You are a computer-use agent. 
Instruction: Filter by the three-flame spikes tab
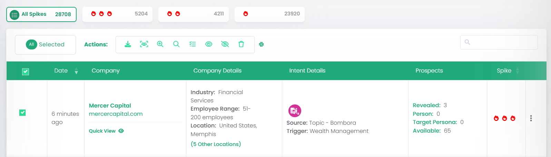point(117,14)
